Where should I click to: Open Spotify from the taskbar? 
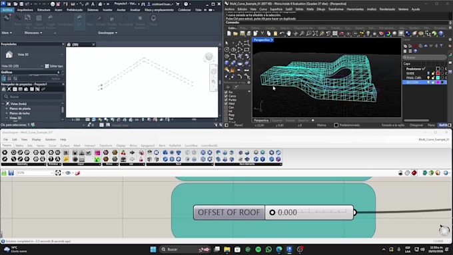tap(258, 249)
